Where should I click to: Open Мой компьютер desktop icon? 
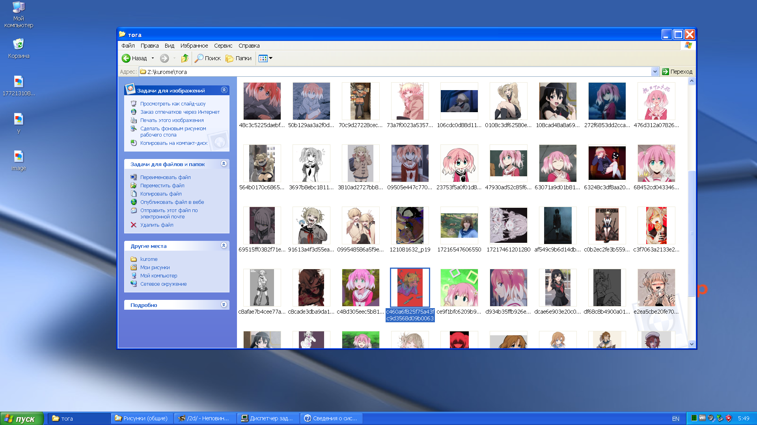click(19, 15)
